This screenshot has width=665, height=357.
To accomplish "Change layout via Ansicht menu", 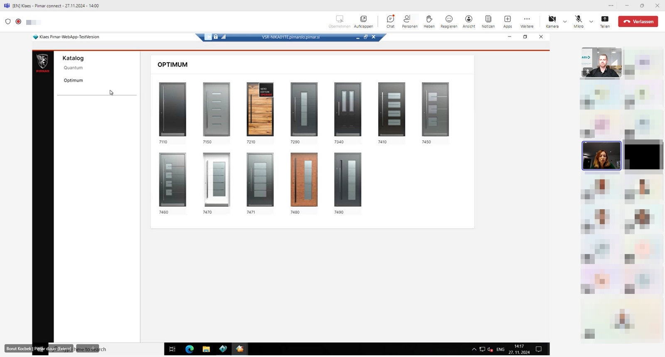I will point(468,21).
